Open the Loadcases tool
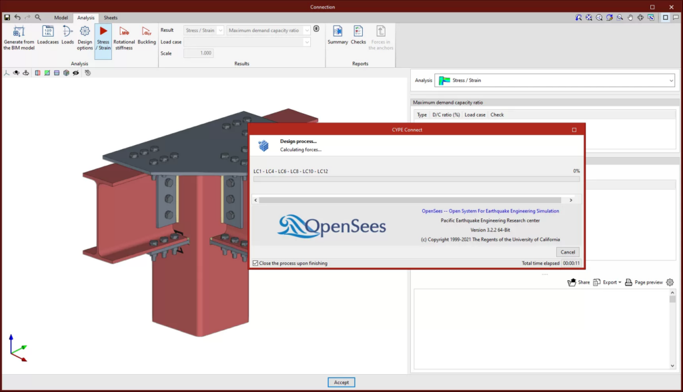The height and width of the screenshot is (392, 683). [x=48, y=35]
